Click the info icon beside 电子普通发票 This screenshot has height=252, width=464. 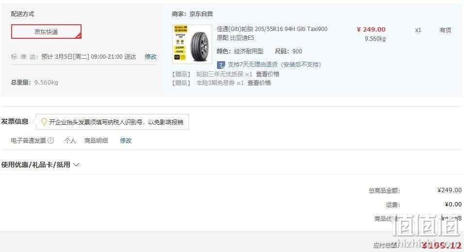pyautogui.click(x=51, y=141)
